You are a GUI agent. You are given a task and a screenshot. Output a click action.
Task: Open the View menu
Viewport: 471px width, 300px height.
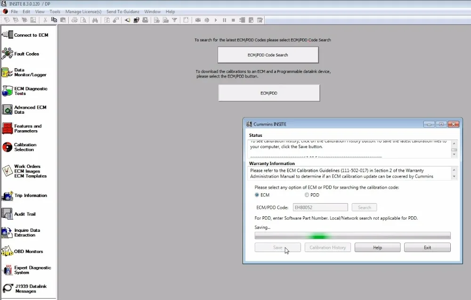[40, 12]
